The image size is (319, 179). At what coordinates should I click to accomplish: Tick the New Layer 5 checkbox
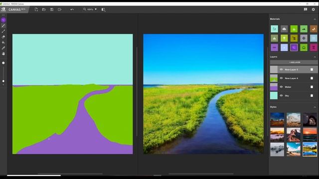coord(312,70)
